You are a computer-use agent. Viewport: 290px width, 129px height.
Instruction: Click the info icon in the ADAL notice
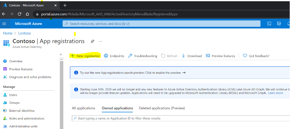pos(76,89)
